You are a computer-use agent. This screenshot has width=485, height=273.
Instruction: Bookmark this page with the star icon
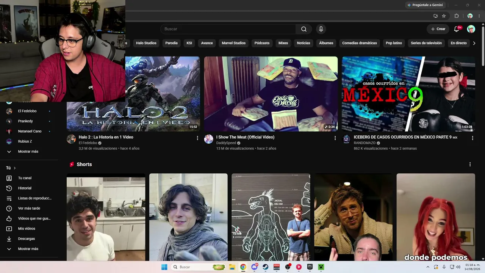click(444, 16)
